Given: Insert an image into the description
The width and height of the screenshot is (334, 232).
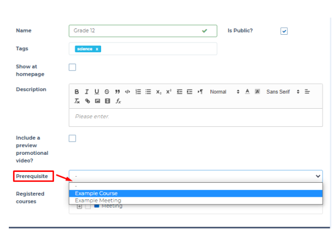Looking at the screenshot, I should coord(97,101).
